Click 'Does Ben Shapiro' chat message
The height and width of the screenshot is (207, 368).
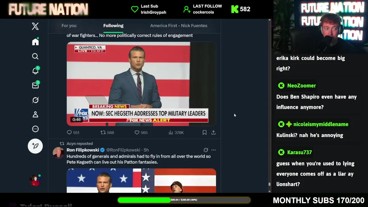pyautogui.click(x=317, y=102)
